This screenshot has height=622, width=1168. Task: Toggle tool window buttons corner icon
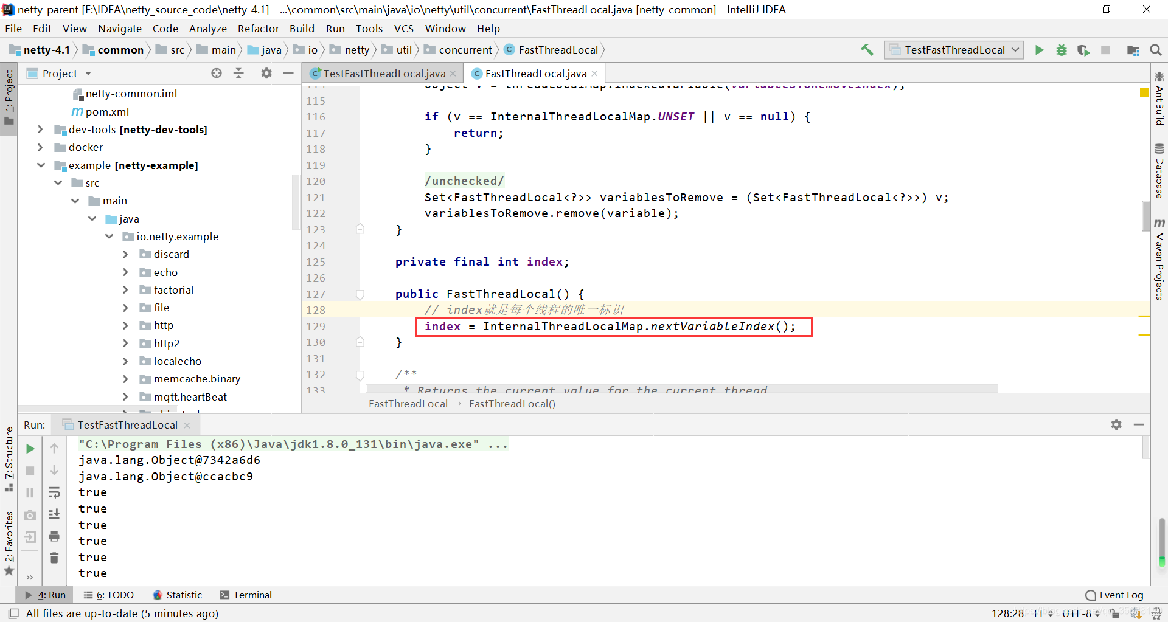click(13, 613)
